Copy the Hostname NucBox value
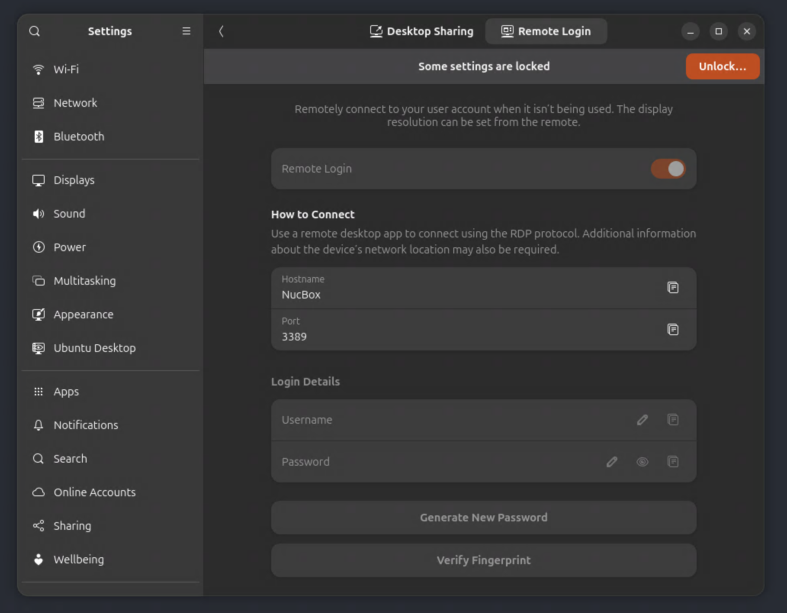787x613 pixels. coord(673,287)
